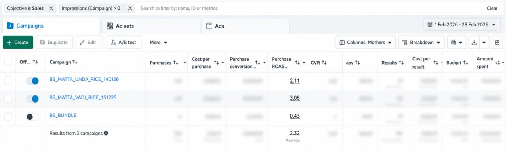Click the 2.11 ROAS value
Viewport: 507px width, 153px height.
pyautogui.click(x=295, y=81)
